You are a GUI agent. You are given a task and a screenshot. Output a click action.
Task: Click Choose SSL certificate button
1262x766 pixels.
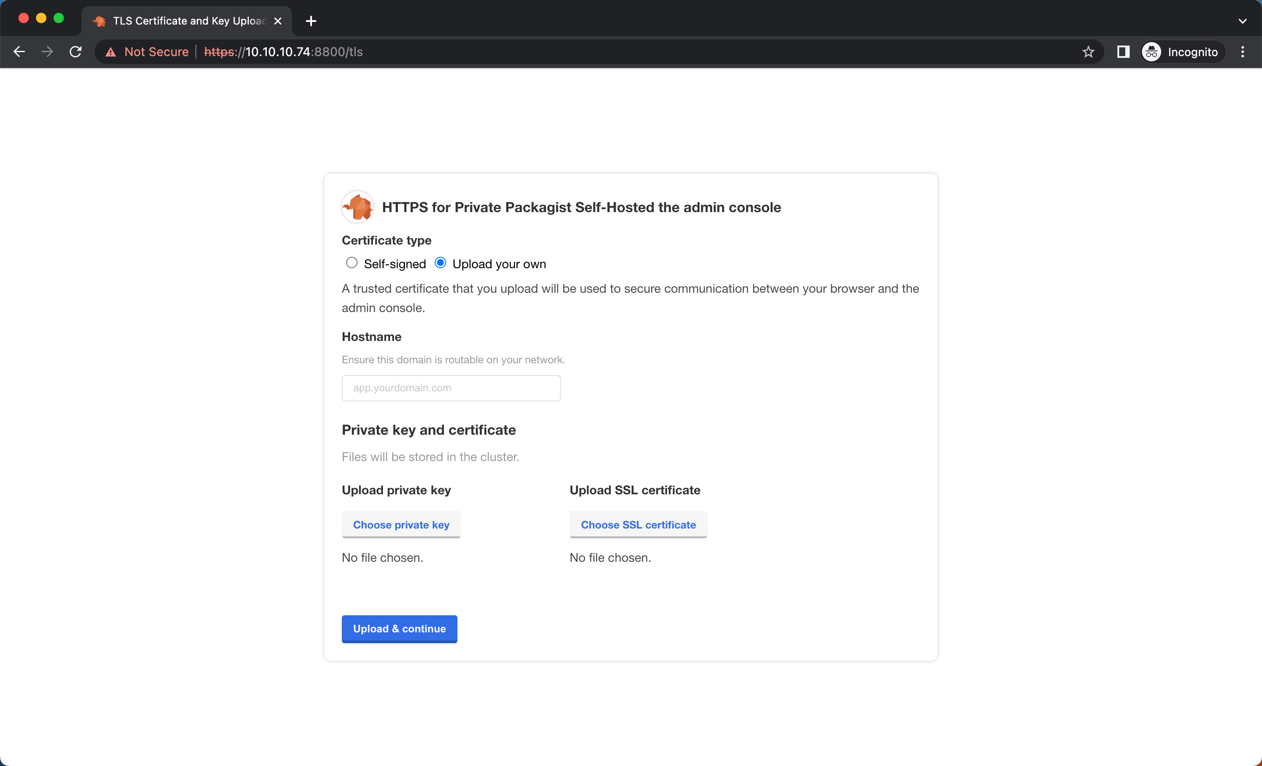pos(638,524)
